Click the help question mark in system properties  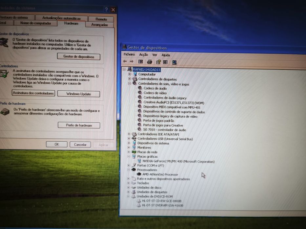tap(106, 9)
